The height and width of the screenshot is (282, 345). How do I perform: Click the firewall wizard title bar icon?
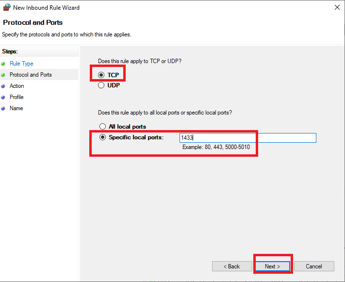point(7,7)
